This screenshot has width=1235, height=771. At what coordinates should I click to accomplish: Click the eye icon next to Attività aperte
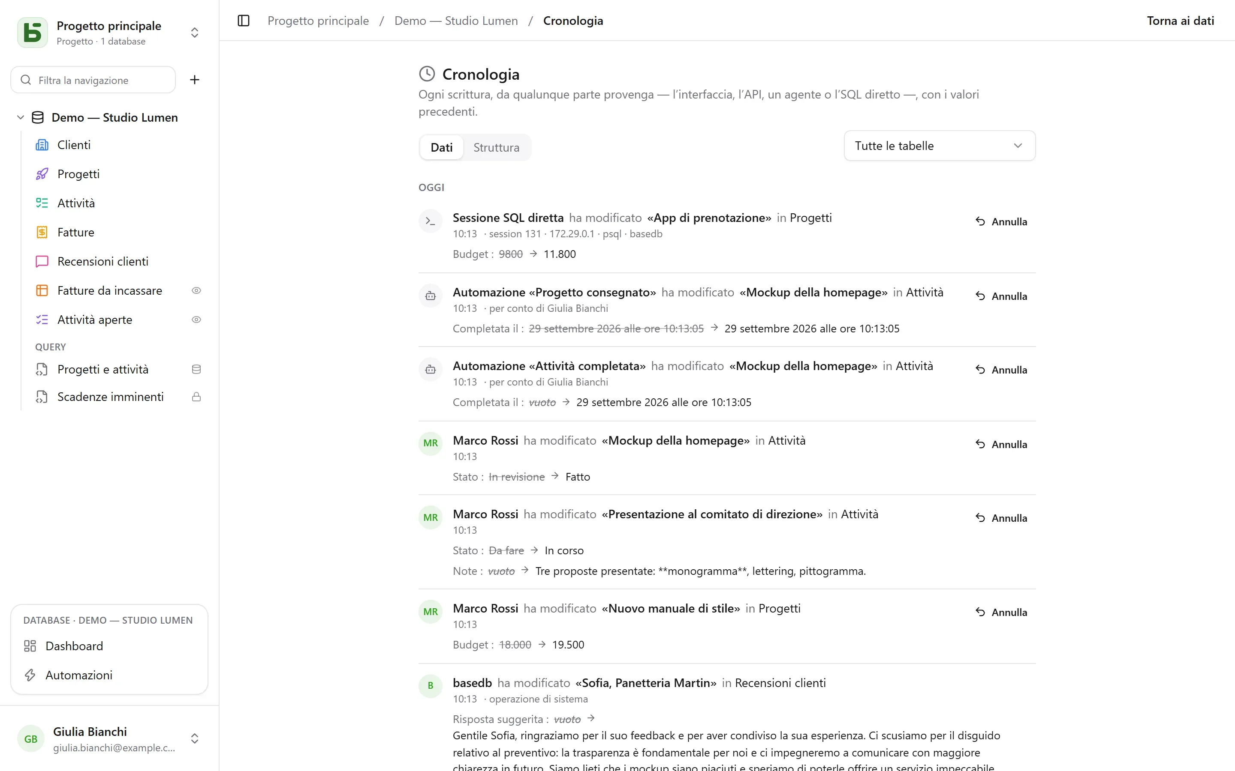coord(196,319)
